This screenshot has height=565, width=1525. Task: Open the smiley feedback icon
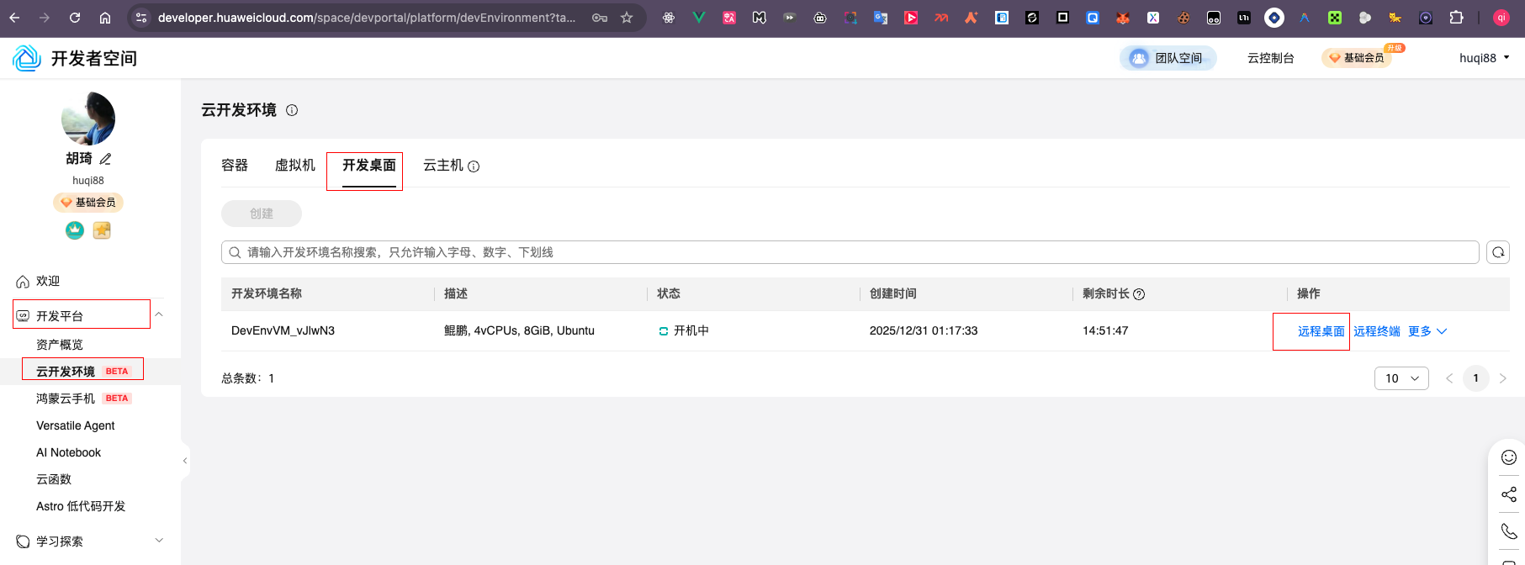(x=1509, y=457)
